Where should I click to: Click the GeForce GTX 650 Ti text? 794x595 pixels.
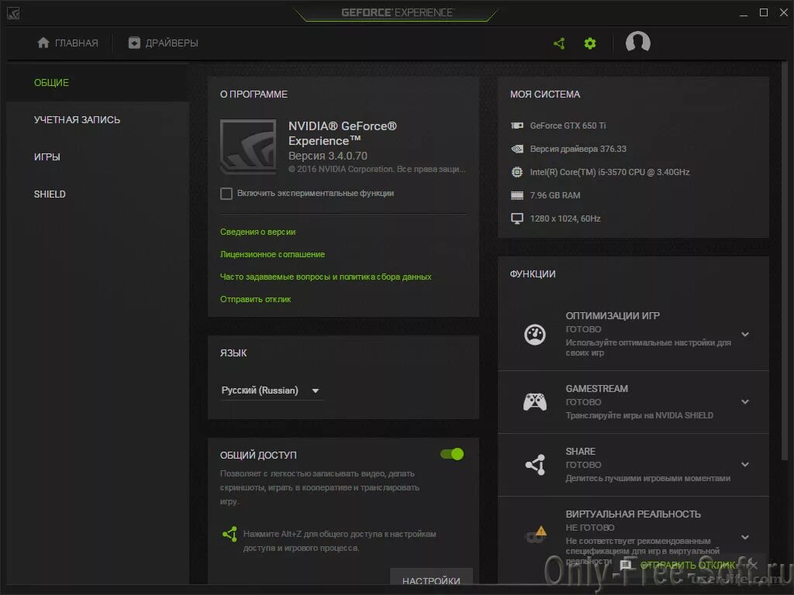pyautogui.click(x=568, y=126)
